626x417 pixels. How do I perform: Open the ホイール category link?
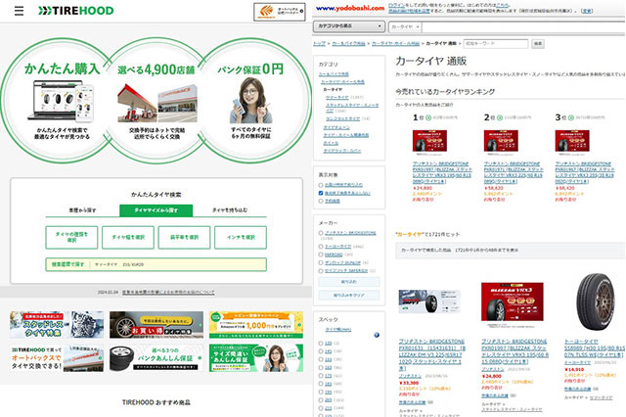click(331, 143)
